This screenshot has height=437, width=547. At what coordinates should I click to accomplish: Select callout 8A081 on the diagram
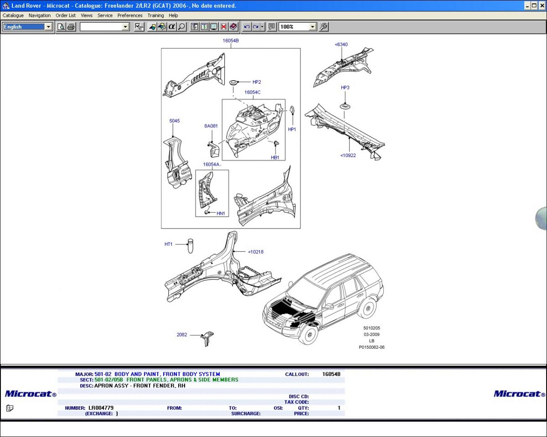point(211,126)
